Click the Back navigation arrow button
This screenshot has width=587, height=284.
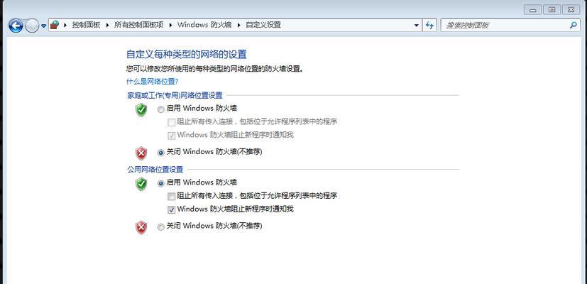16,26
